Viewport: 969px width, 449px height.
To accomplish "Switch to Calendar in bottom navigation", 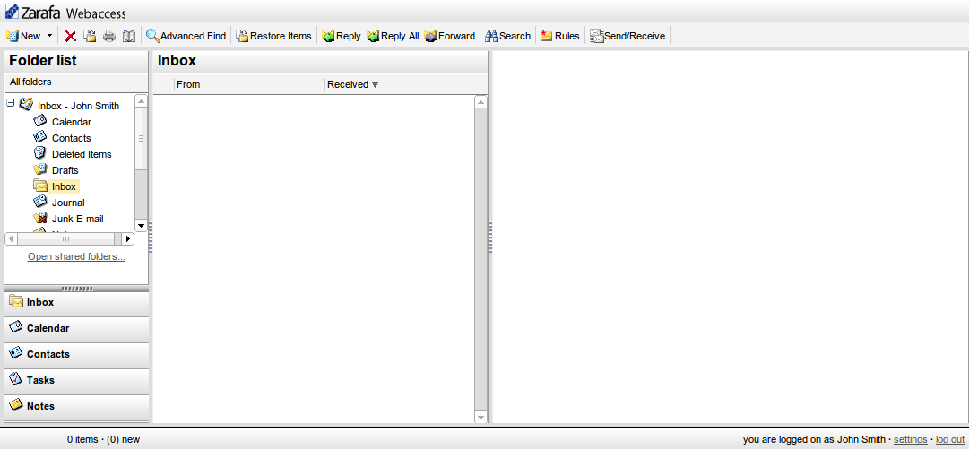I will [76, 328].
